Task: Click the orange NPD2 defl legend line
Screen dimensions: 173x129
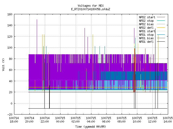Action: [161, 28]
